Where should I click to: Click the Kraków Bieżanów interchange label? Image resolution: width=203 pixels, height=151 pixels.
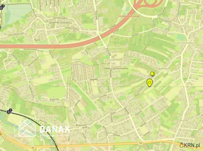pyautogui.click(x=129, y=16)
